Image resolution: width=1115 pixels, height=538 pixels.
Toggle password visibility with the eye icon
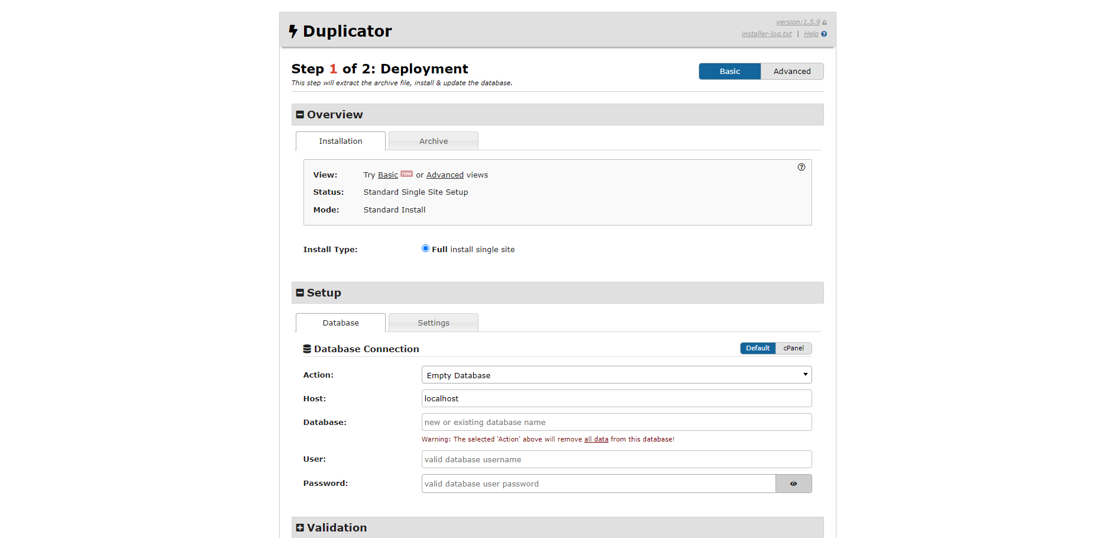(x=793, y=484)
